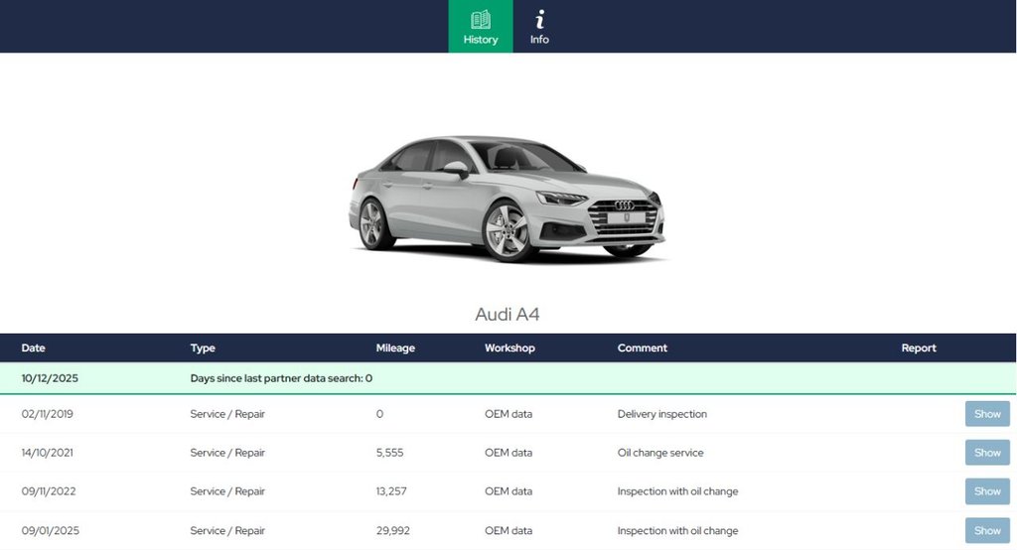Click OEM data in 14/10/2021 row
The image size is (1017, 550).
coord(508,453)
